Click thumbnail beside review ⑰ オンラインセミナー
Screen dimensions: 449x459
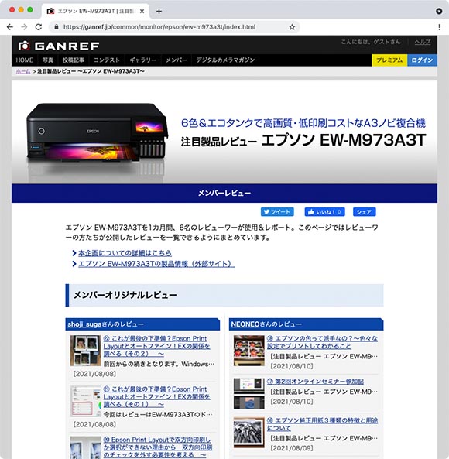(249, 393)
